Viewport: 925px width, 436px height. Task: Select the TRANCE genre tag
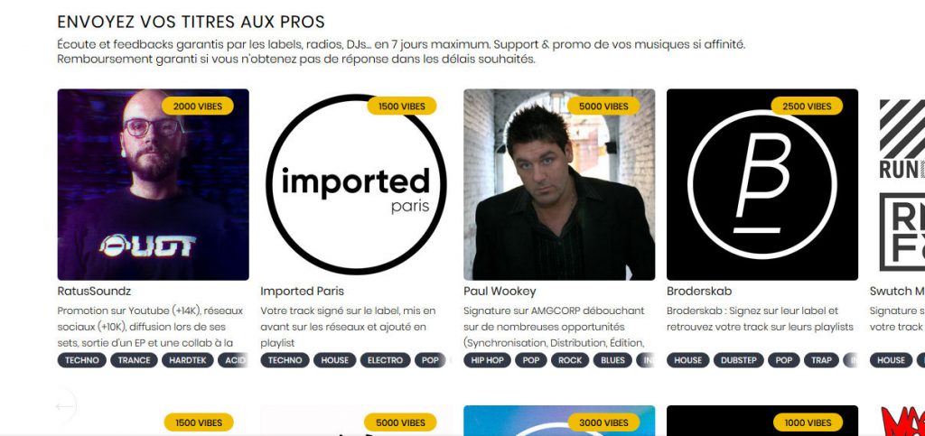[134, 360]
